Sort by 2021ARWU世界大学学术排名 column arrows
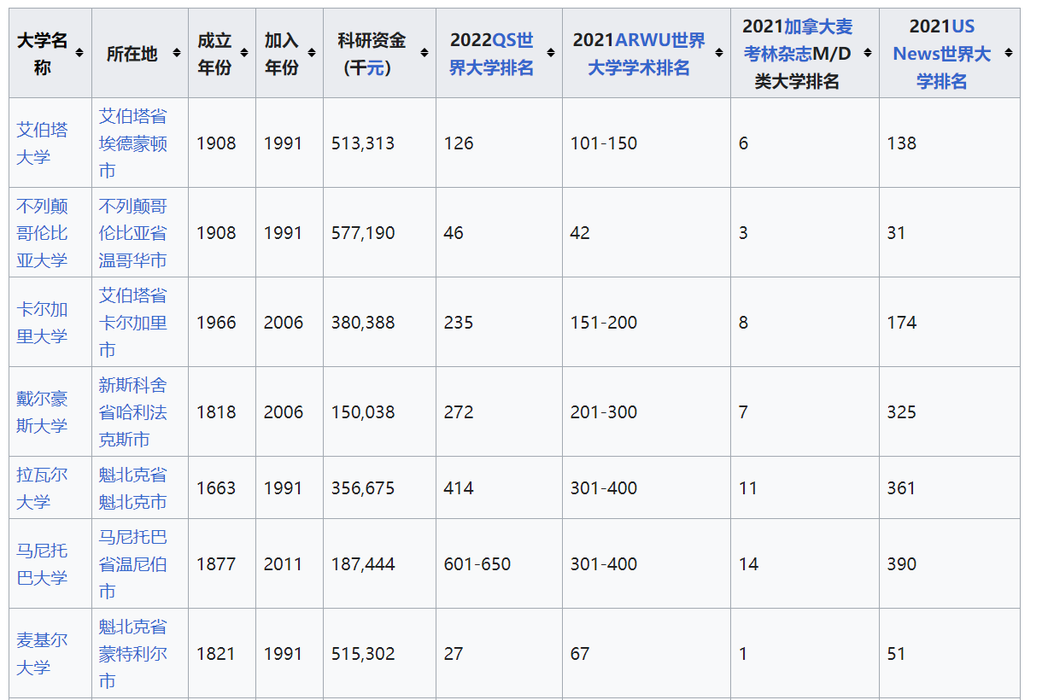This screenshot has height=700, width=1048. pos(719,53)
